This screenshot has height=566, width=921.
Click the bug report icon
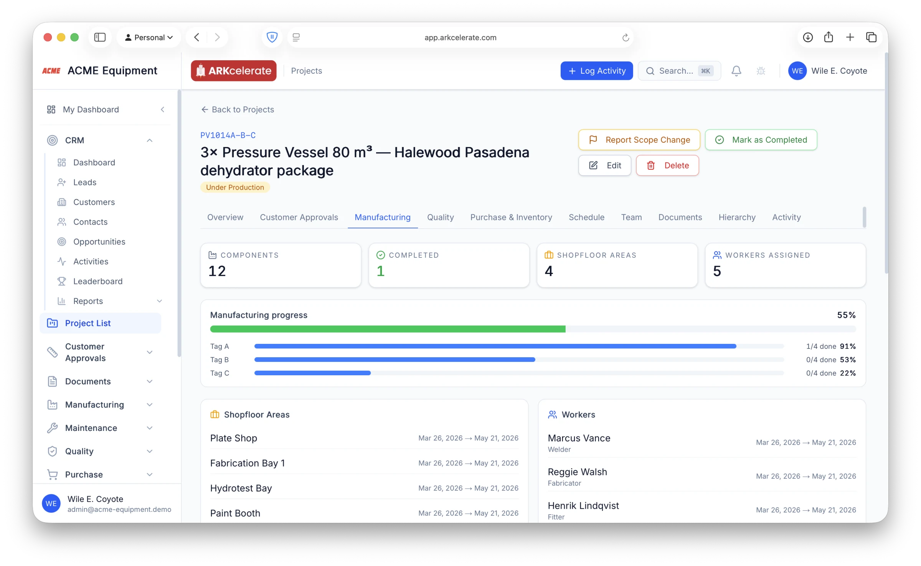point(761,71)
